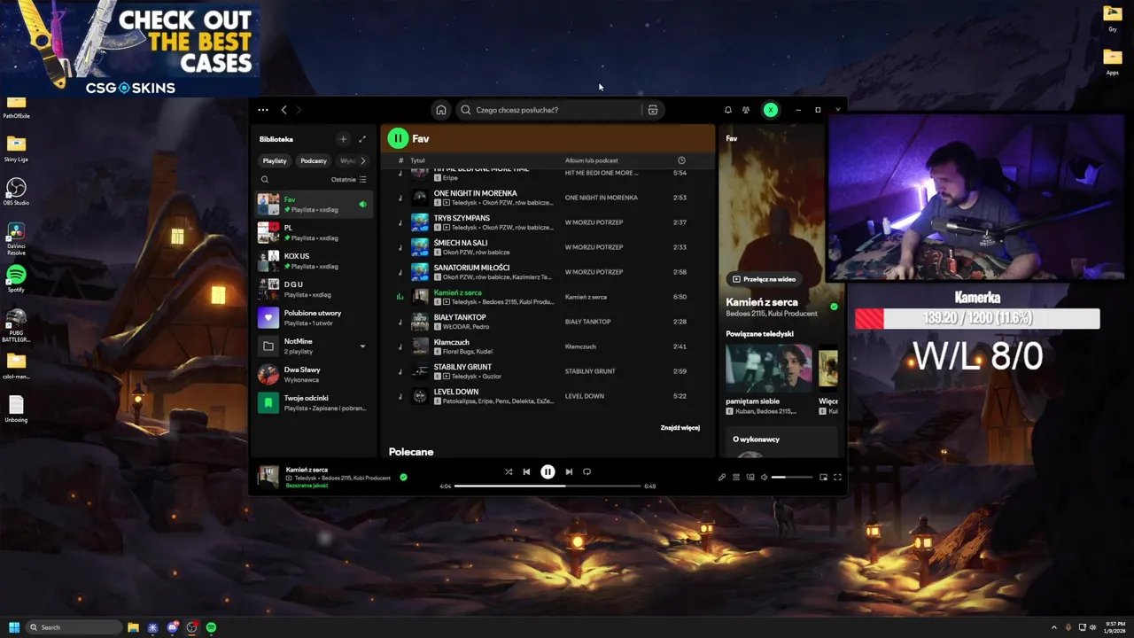1134x638 pixels.
Task: Open the pamiętam siebie video thumbnail
Action: tap(768, 368)
